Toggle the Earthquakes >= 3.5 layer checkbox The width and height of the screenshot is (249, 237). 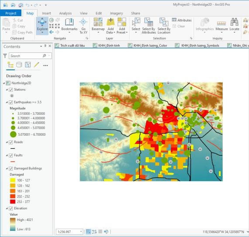tap(10, 102)
